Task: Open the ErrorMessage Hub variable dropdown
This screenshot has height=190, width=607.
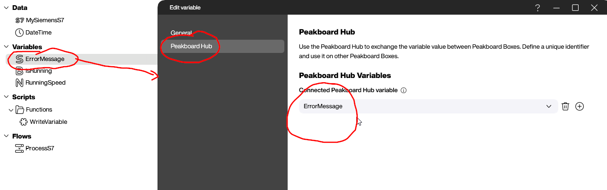Action: pyautogui.click(x=429, y=106)
